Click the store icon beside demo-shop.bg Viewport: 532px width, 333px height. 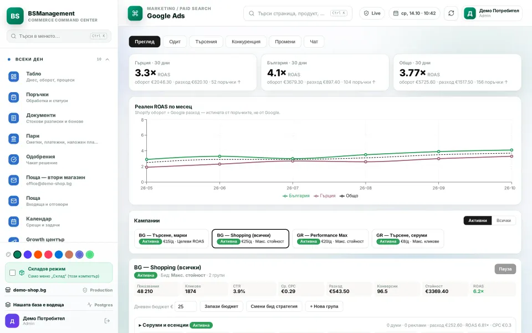point(8,290)
